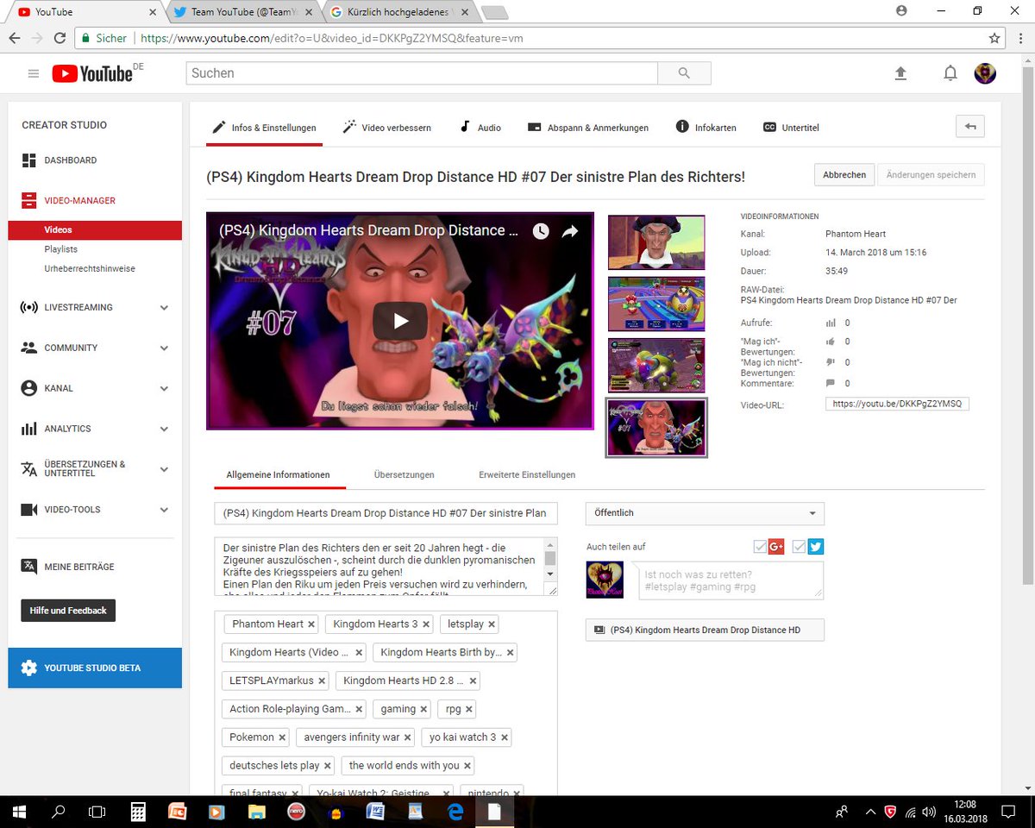Click the description scrollbar down arrow
The width and height of the screenshot is (1035, 828).
[x=550, y=574]
